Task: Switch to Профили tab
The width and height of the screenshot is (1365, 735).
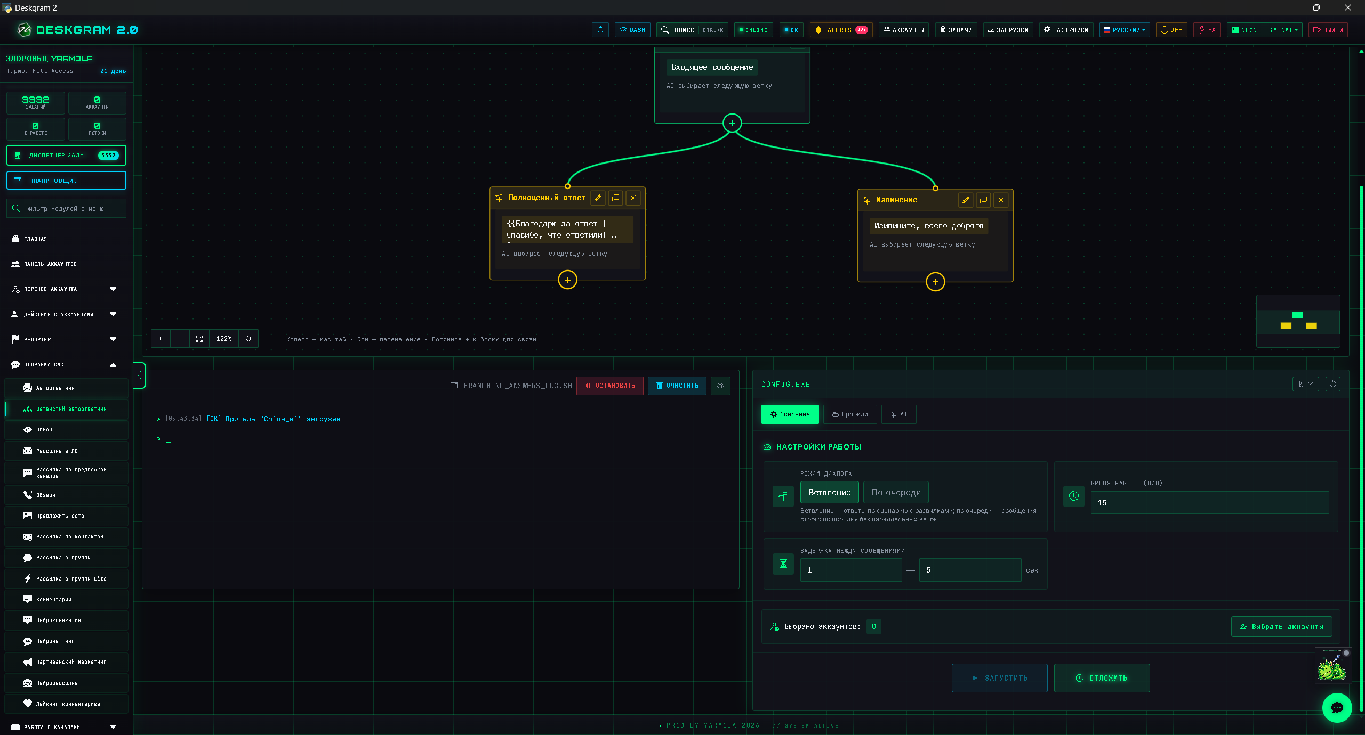Action: pos(850,414)
